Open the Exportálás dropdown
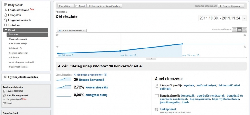The height and width of the screenshot is (115, 250). (x=66, y=6)
